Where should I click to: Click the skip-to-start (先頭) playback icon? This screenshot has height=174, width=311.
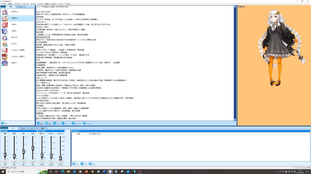pyautogui.click(x=54, y=123)
